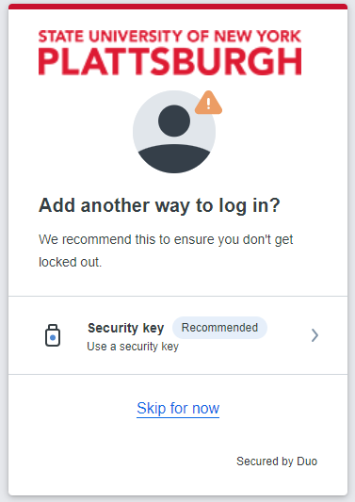Click the Recommended badge

click(219, 328)
